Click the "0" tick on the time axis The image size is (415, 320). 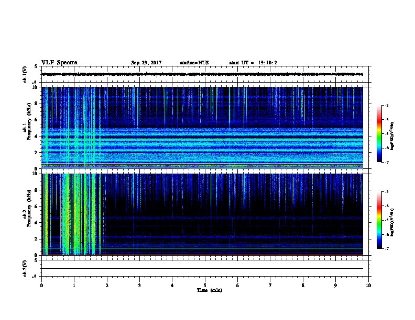41,285
